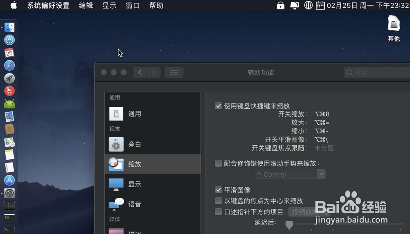This screenshot has width=410, height=234.
Task: Open Launchpad rocket icon in dock
Action: tap(9, 78)
